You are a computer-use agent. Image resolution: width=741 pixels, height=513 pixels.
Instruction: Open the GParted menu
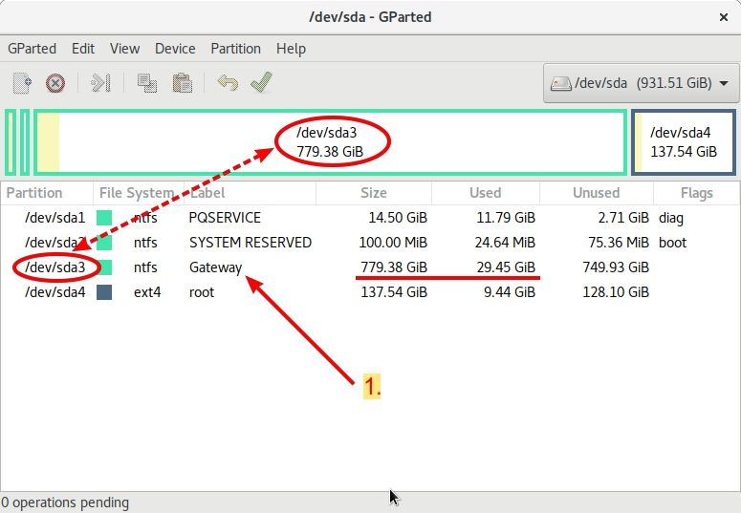click(x=32, y=49)
